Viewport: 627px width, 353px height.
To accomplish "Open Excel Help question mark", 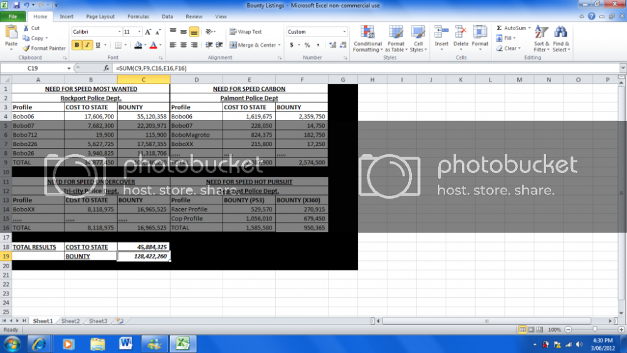I will pyautogui.click(x=591, y=16).
